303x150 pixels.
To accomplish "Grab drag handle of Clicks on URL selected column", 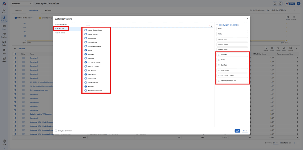I will point(219,70).
